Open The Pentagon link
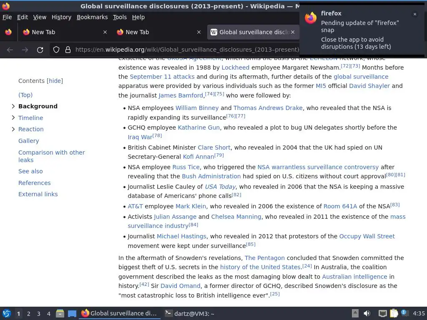 pos(265,258)
